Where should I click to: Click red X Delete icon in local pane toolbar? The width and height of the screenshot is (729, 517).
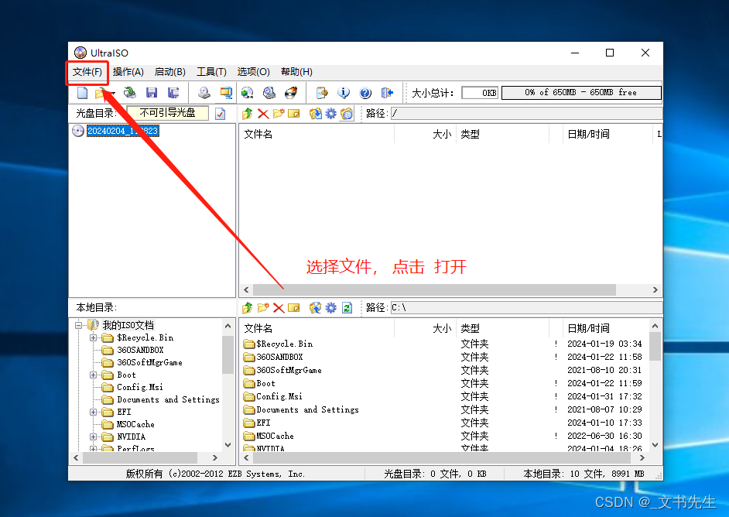pyautogui.click(x=279, y=308)
